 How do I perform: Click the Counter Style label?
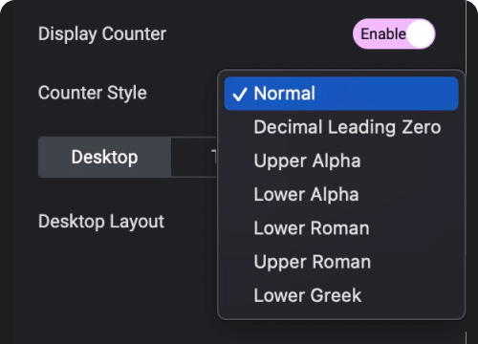pos(93,93)
